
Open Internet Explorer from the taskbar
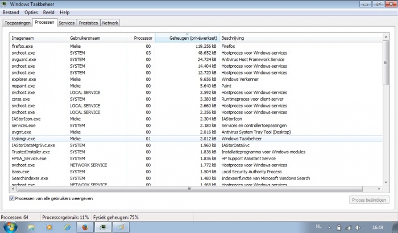[67, 227]
